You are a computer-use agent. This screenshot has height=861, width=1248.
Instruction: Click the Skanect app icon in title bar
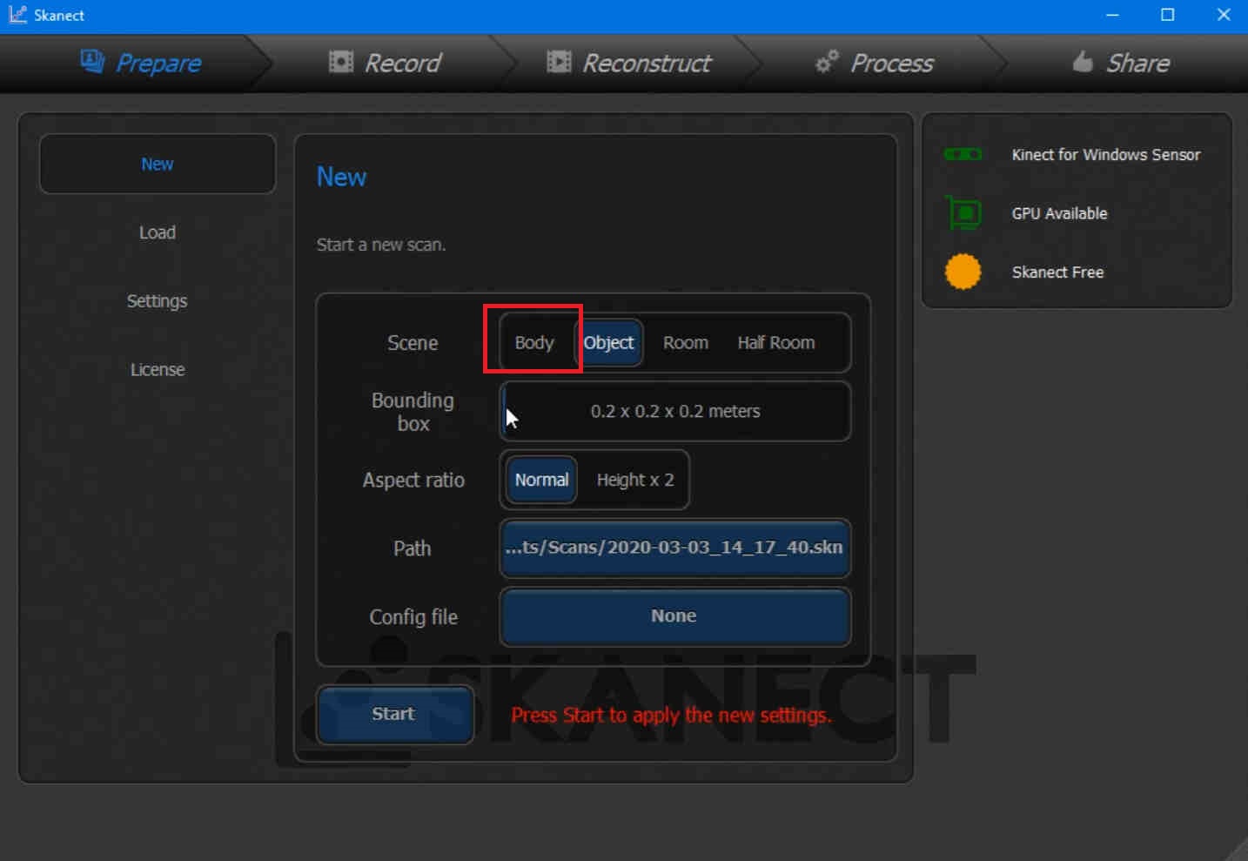pyautogui.click(x=17, y=15)
